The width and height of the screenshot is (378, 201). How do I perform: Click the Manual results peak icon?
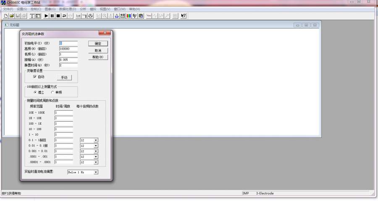[x=110, y=16]
